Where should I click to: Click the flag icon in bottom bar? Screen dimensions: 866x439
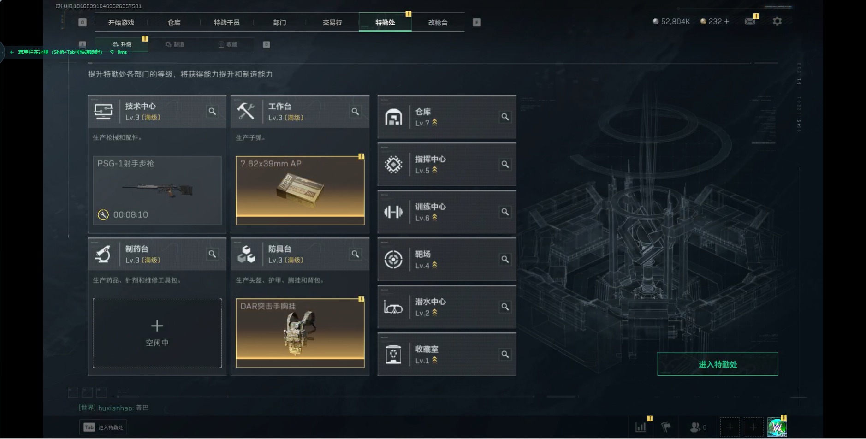(x=666, y=427)
